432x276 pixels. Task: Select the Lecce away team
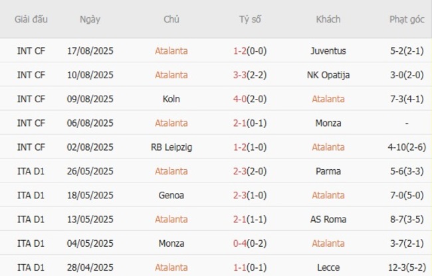pos(328,267)
